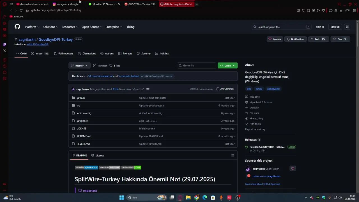Open the src folder
359x202 pixels.
pyautogui.click(x=78, y=105)
